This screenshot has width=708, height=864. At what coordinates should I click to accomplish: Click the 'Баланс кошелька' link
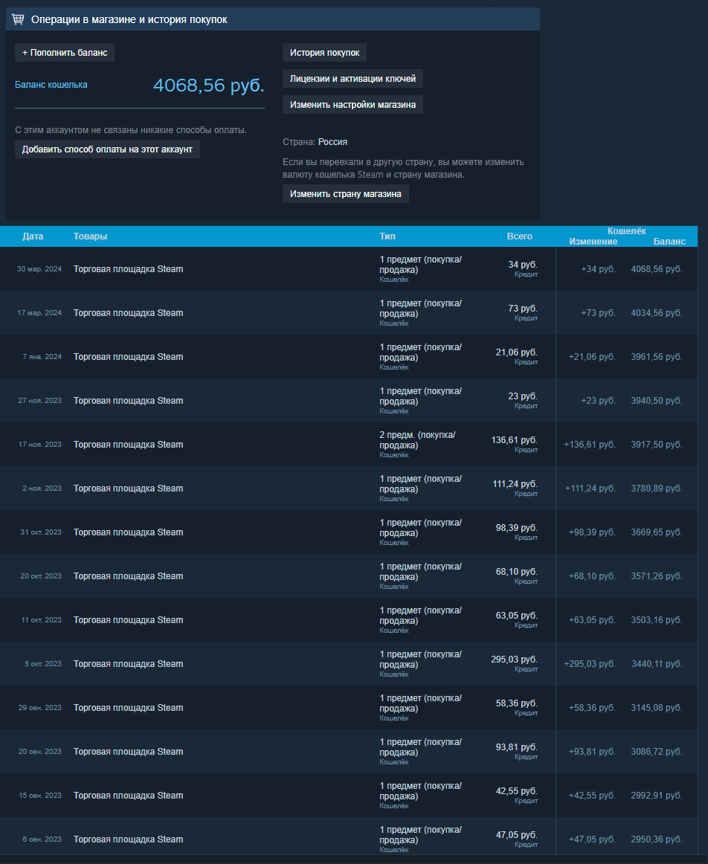coord(51,85)
